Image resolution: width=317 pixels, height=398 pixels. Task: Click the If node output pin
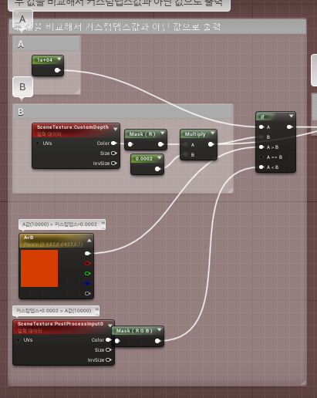[289, 126]
